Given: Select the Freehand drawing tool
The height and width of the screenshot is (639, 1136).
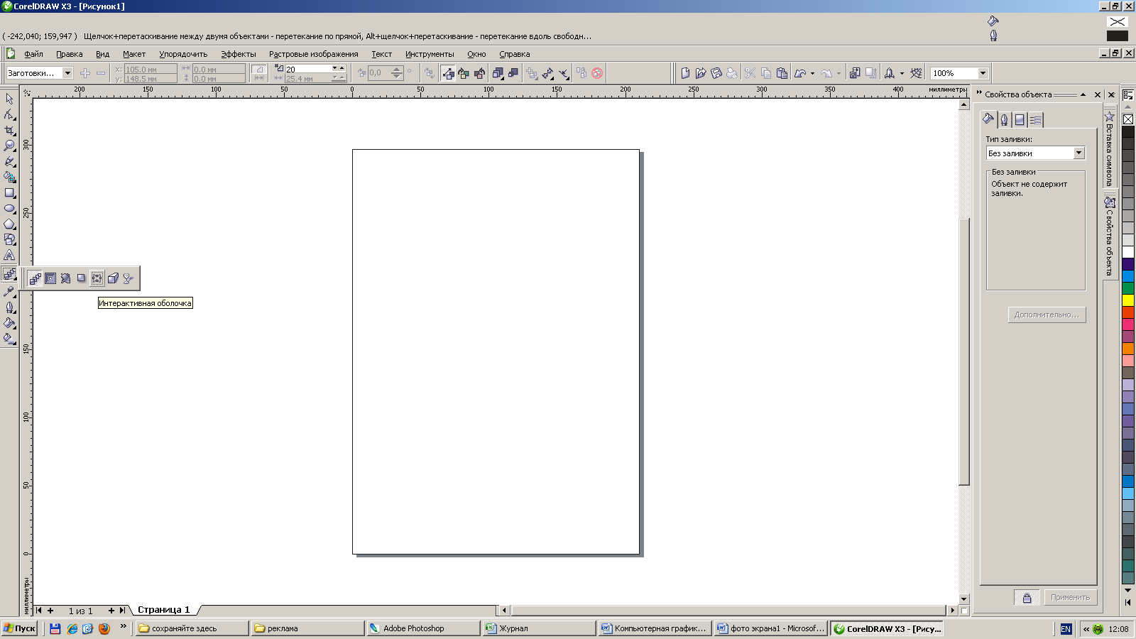Looking at the screenshot, I should pyautogui.click(x=9, y=161).
